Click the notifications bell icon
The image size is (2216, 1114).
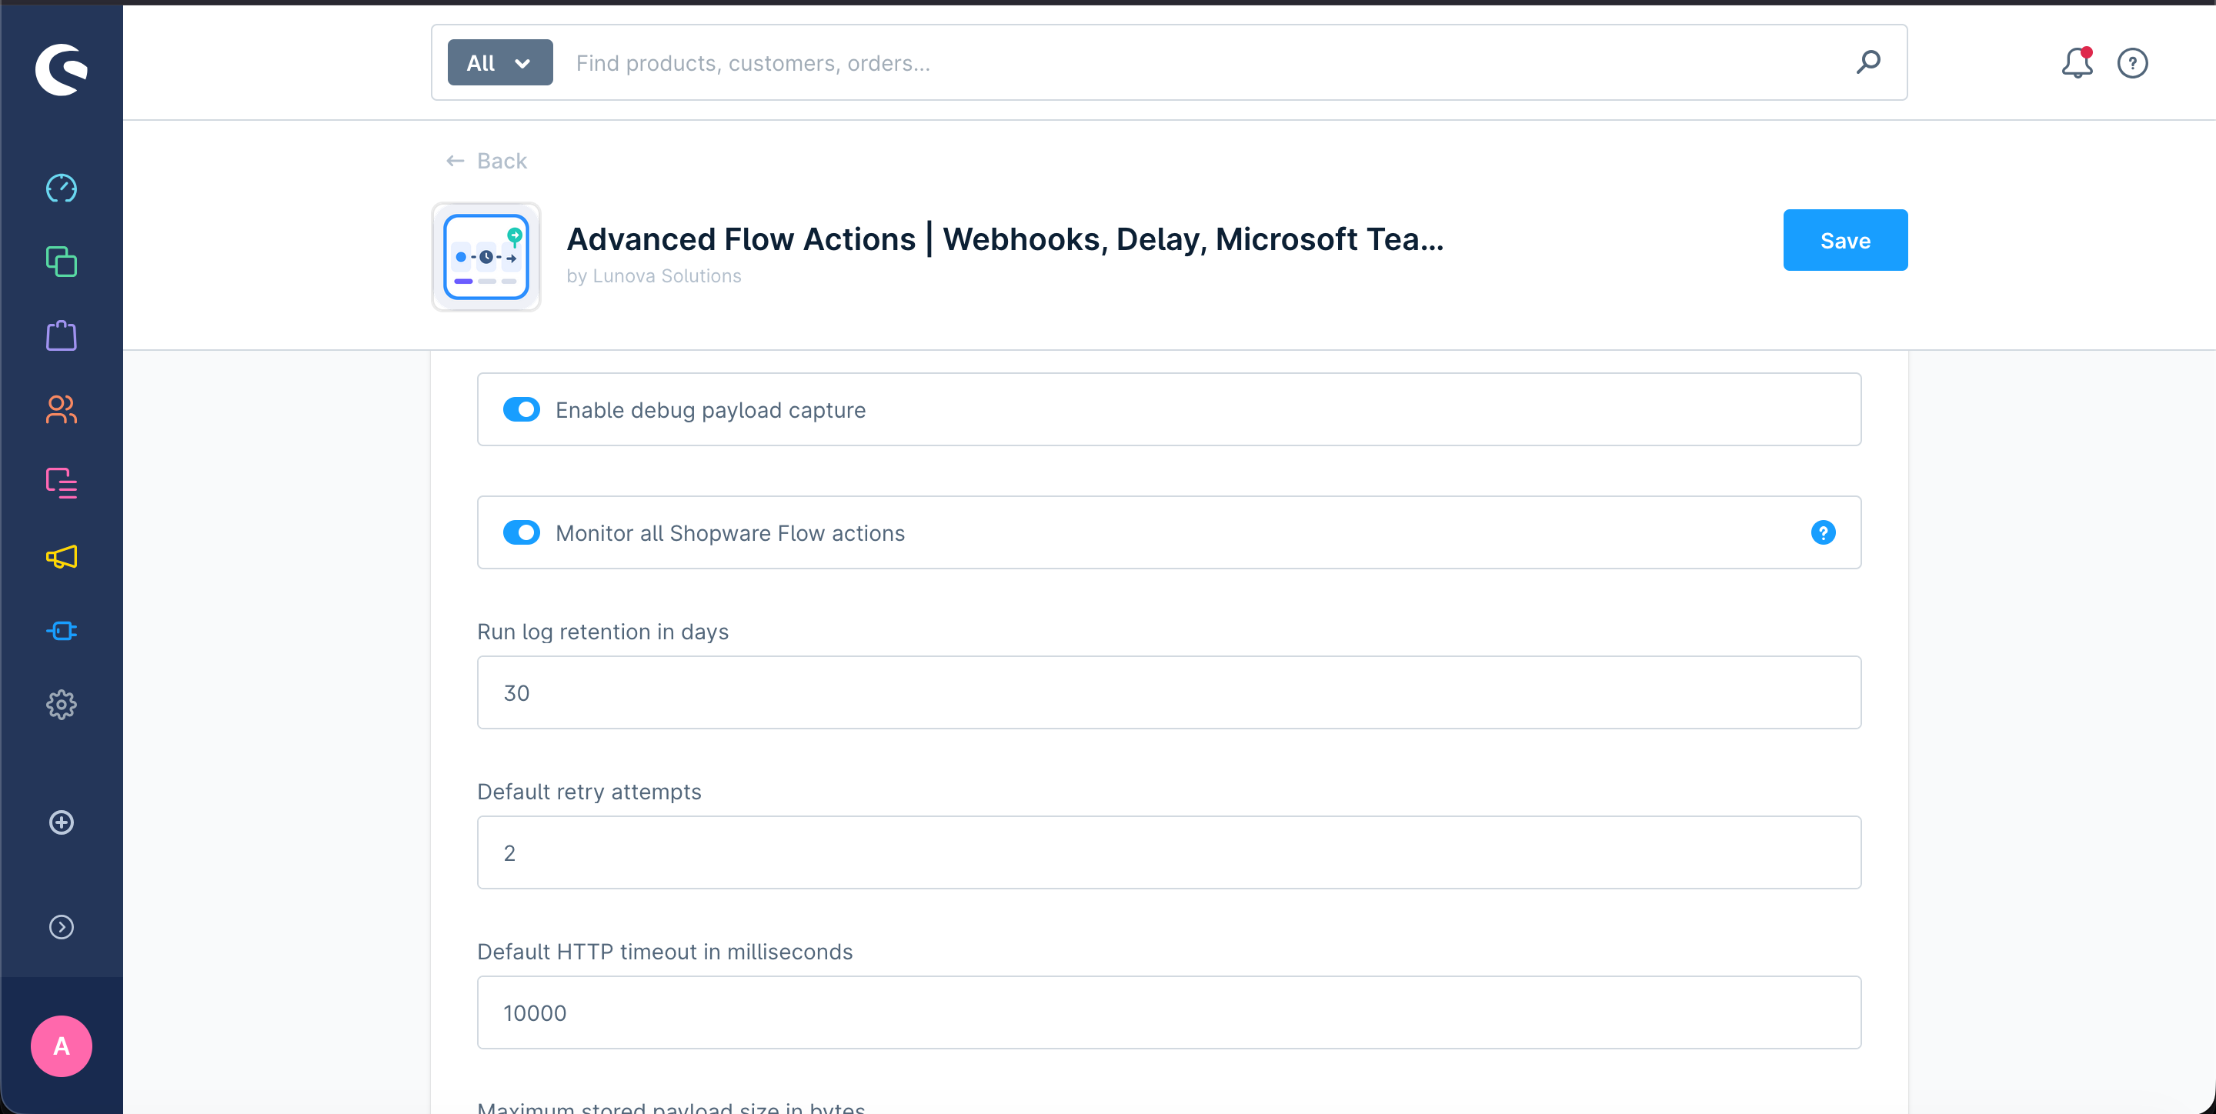tap(2076, 63)
